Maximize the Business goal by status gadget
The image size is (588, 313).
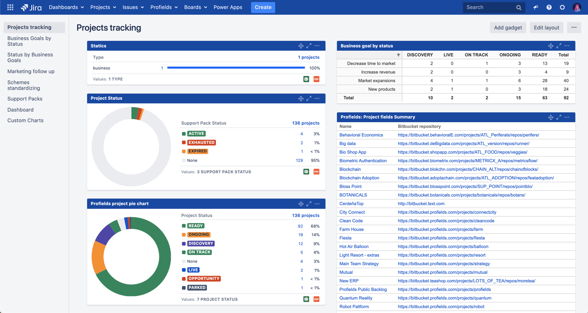559,46
